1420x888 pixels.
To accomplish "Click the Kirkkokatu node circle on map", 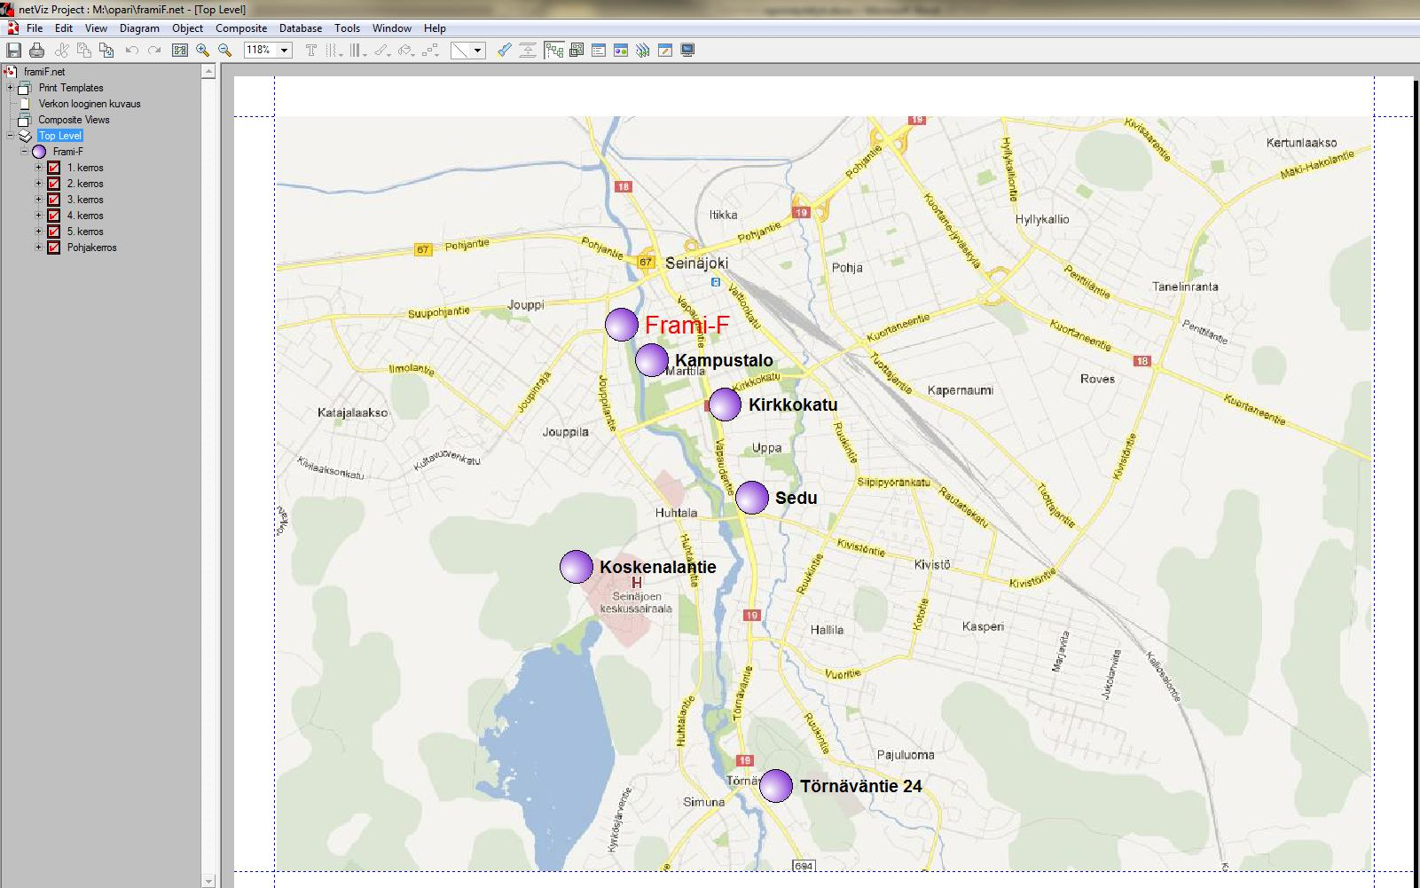I will [725, 405].
